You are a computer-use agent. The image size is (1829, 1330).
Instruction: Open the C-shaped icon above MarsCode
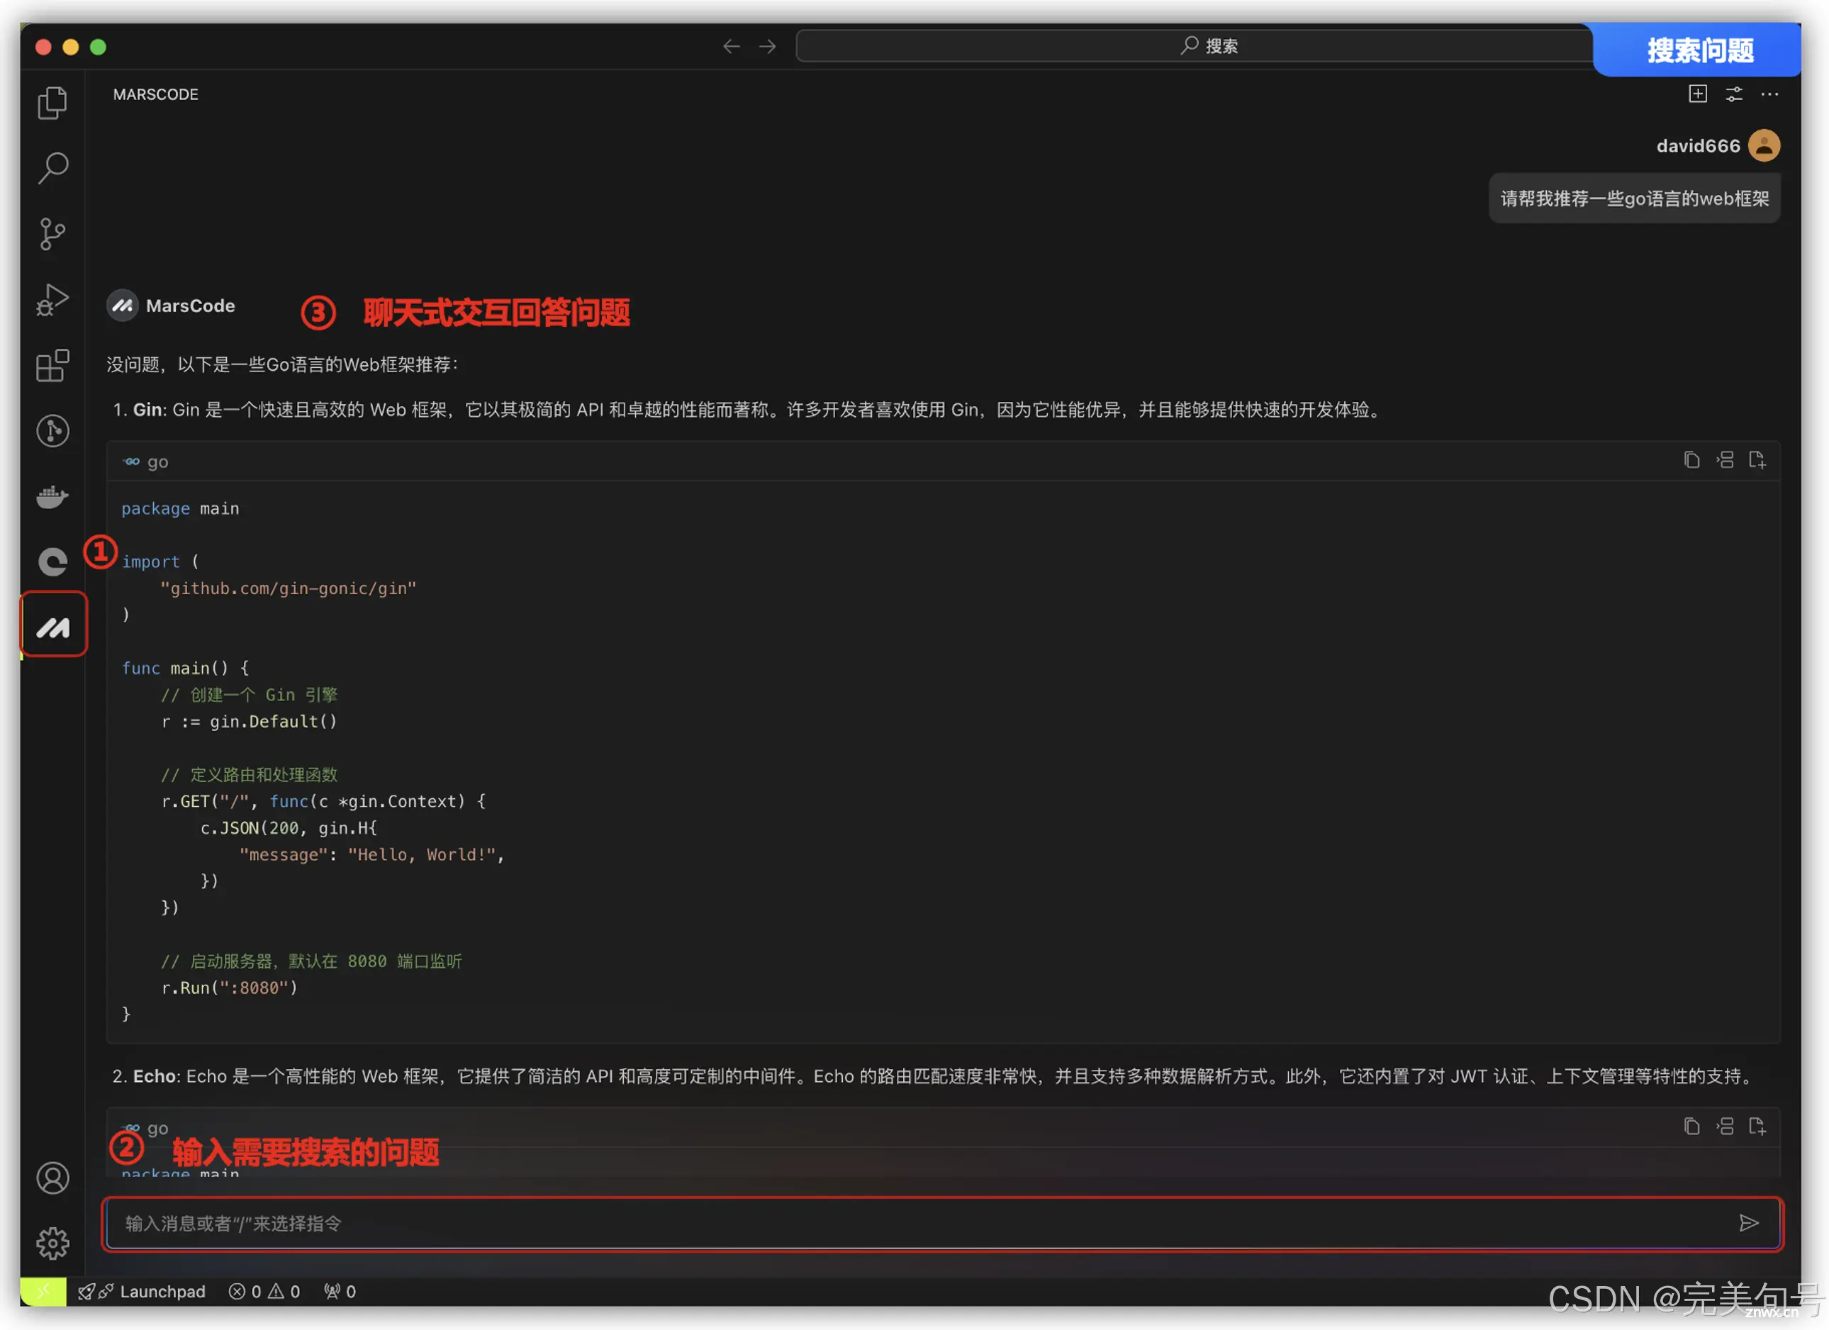point(52,561)
